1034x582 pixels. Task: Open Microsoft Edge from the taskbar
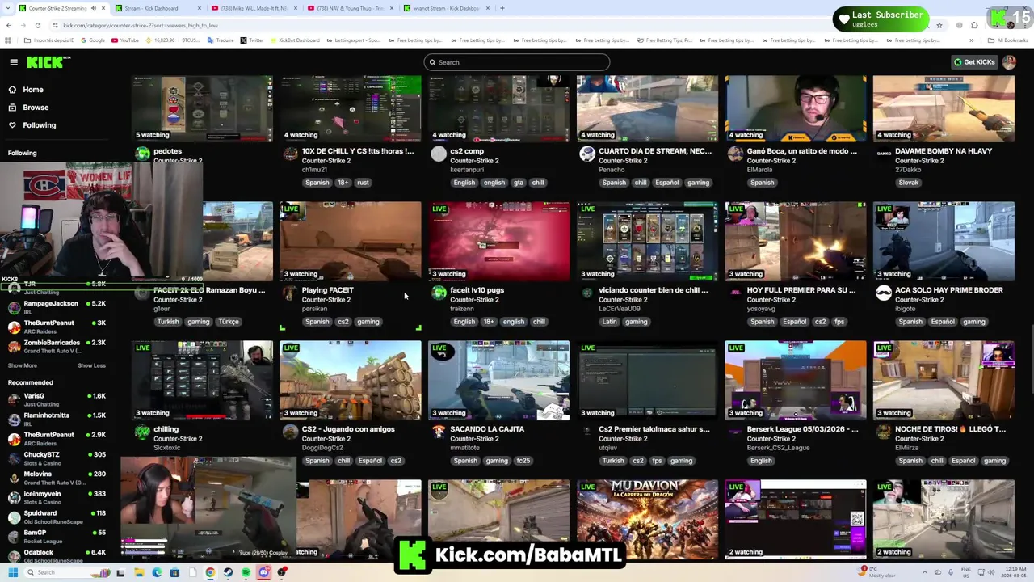point(157,572)
